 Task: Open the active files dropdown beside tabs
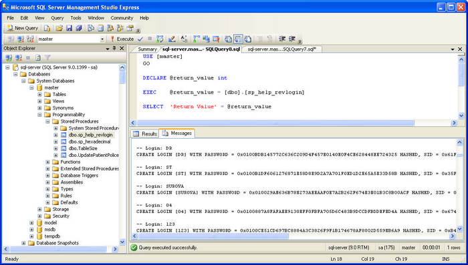pyautogui.click(x=453, y=49)
